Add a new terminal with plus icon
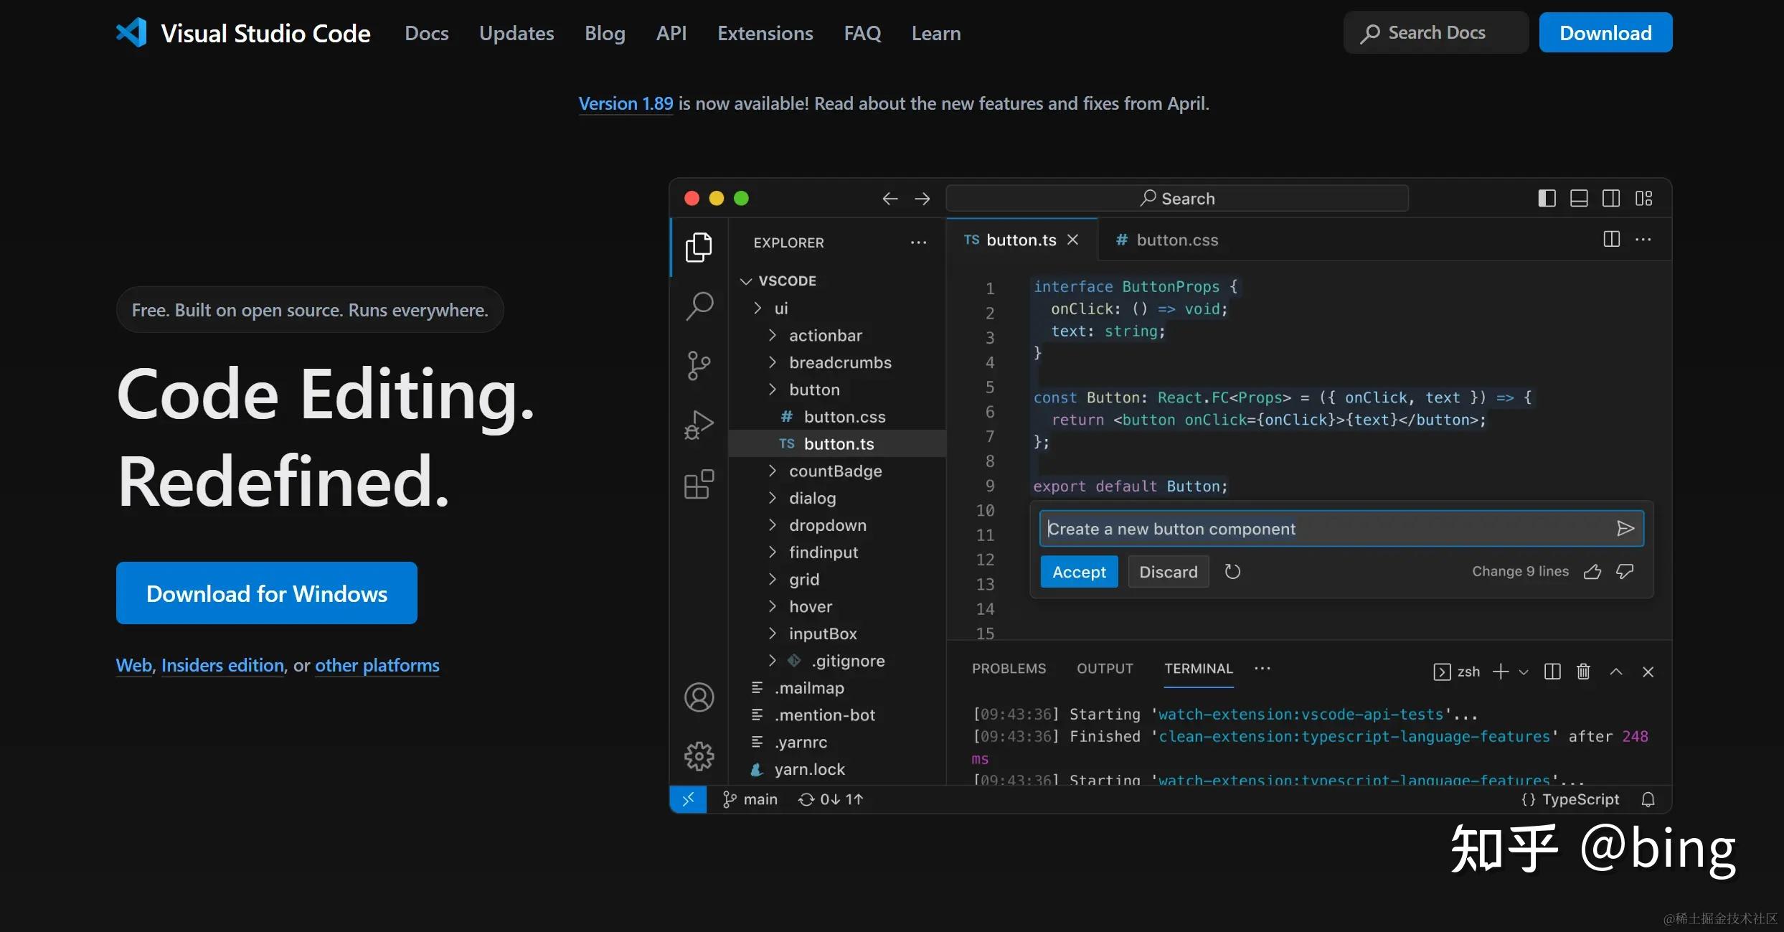Image resolution: width=1784 pixels, height=932 pixels. click(1501, 672)
